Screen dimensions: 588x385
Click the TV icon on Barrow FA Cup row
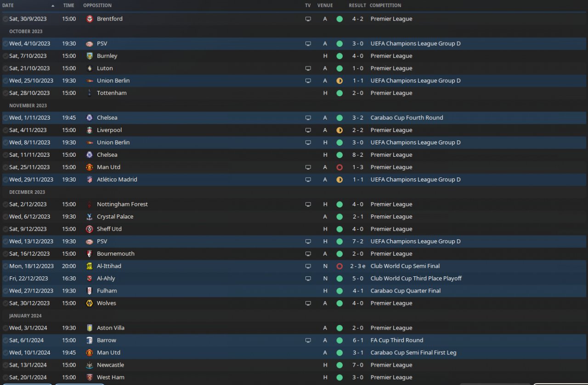pos(308,341)
